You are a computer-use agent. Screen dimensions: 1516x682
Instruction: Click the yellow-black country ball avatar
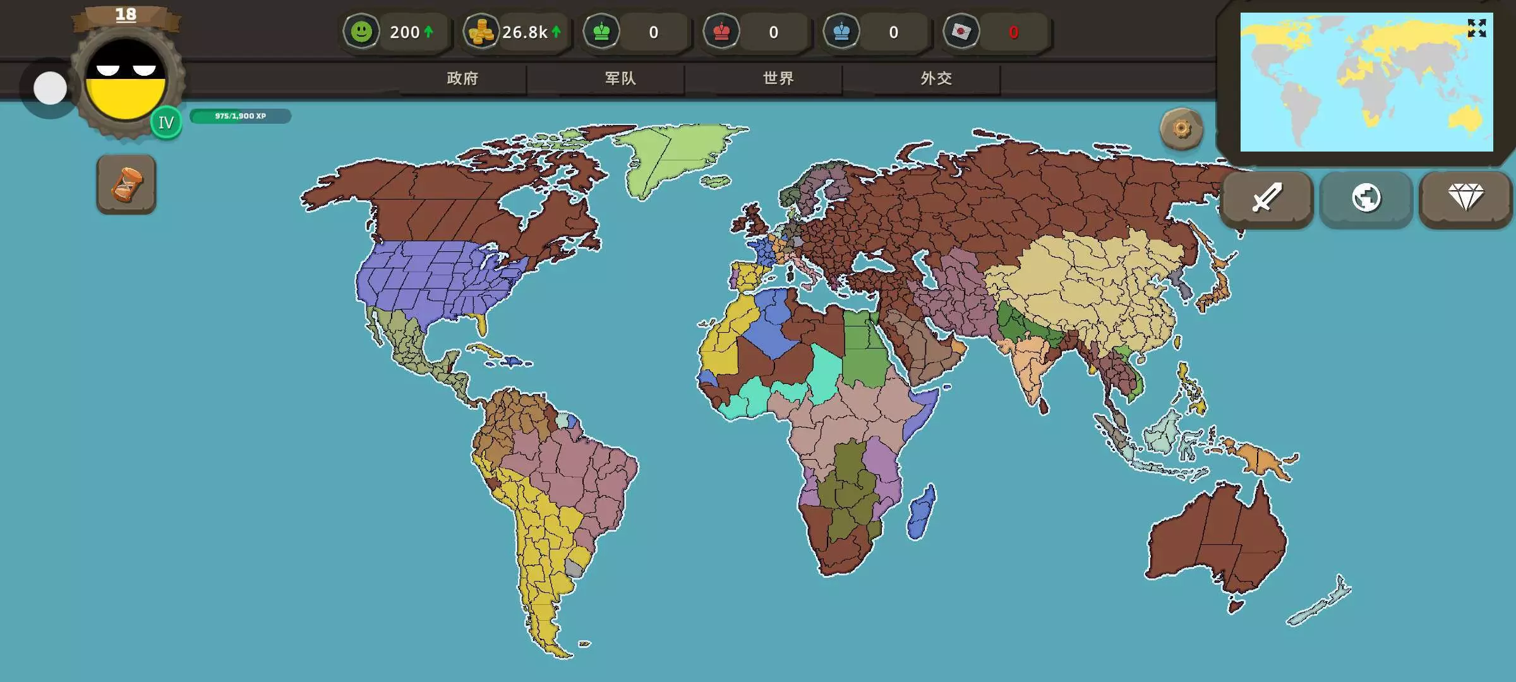(126, 80)
